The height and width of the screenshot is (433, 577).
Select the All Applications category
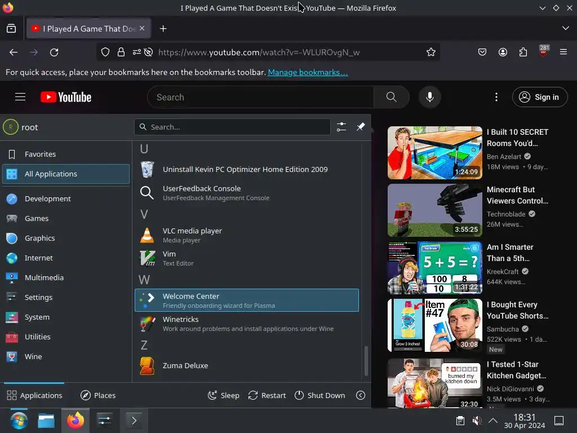click(x=66, y=174)
